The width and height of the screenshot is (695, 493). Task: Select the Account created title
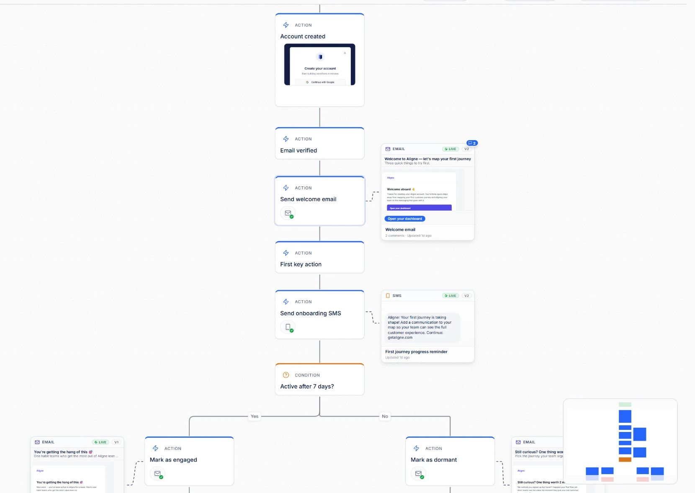click(x=303, y=36)
